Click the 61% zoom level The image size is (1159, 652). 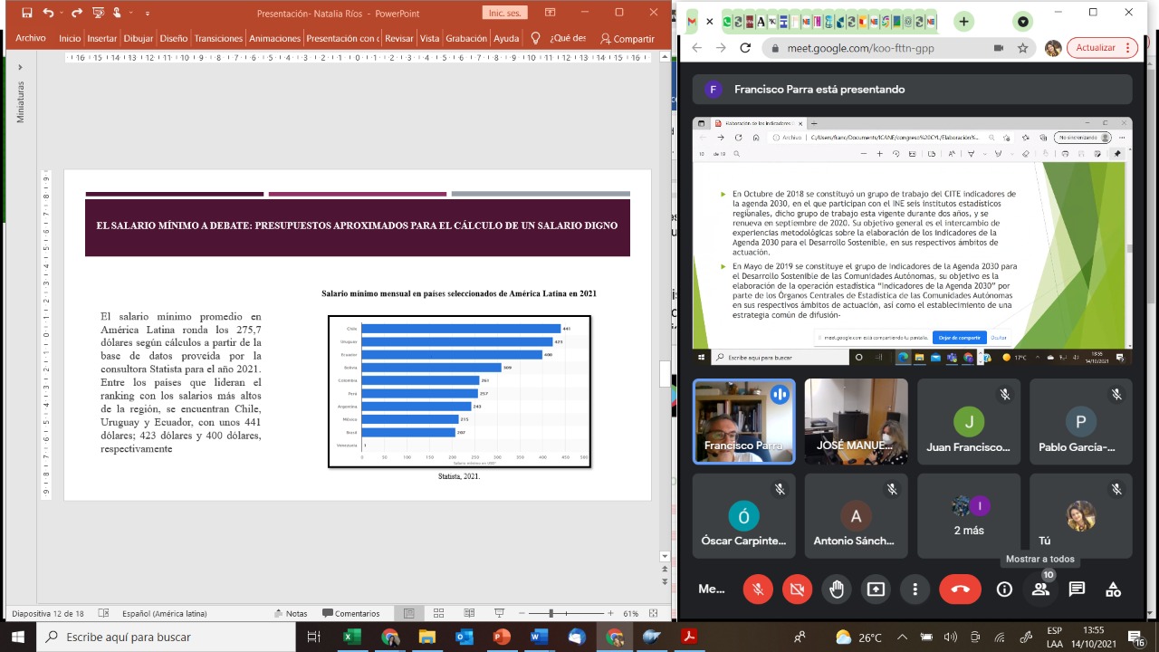pyautogui.click(x=631, y=613)
